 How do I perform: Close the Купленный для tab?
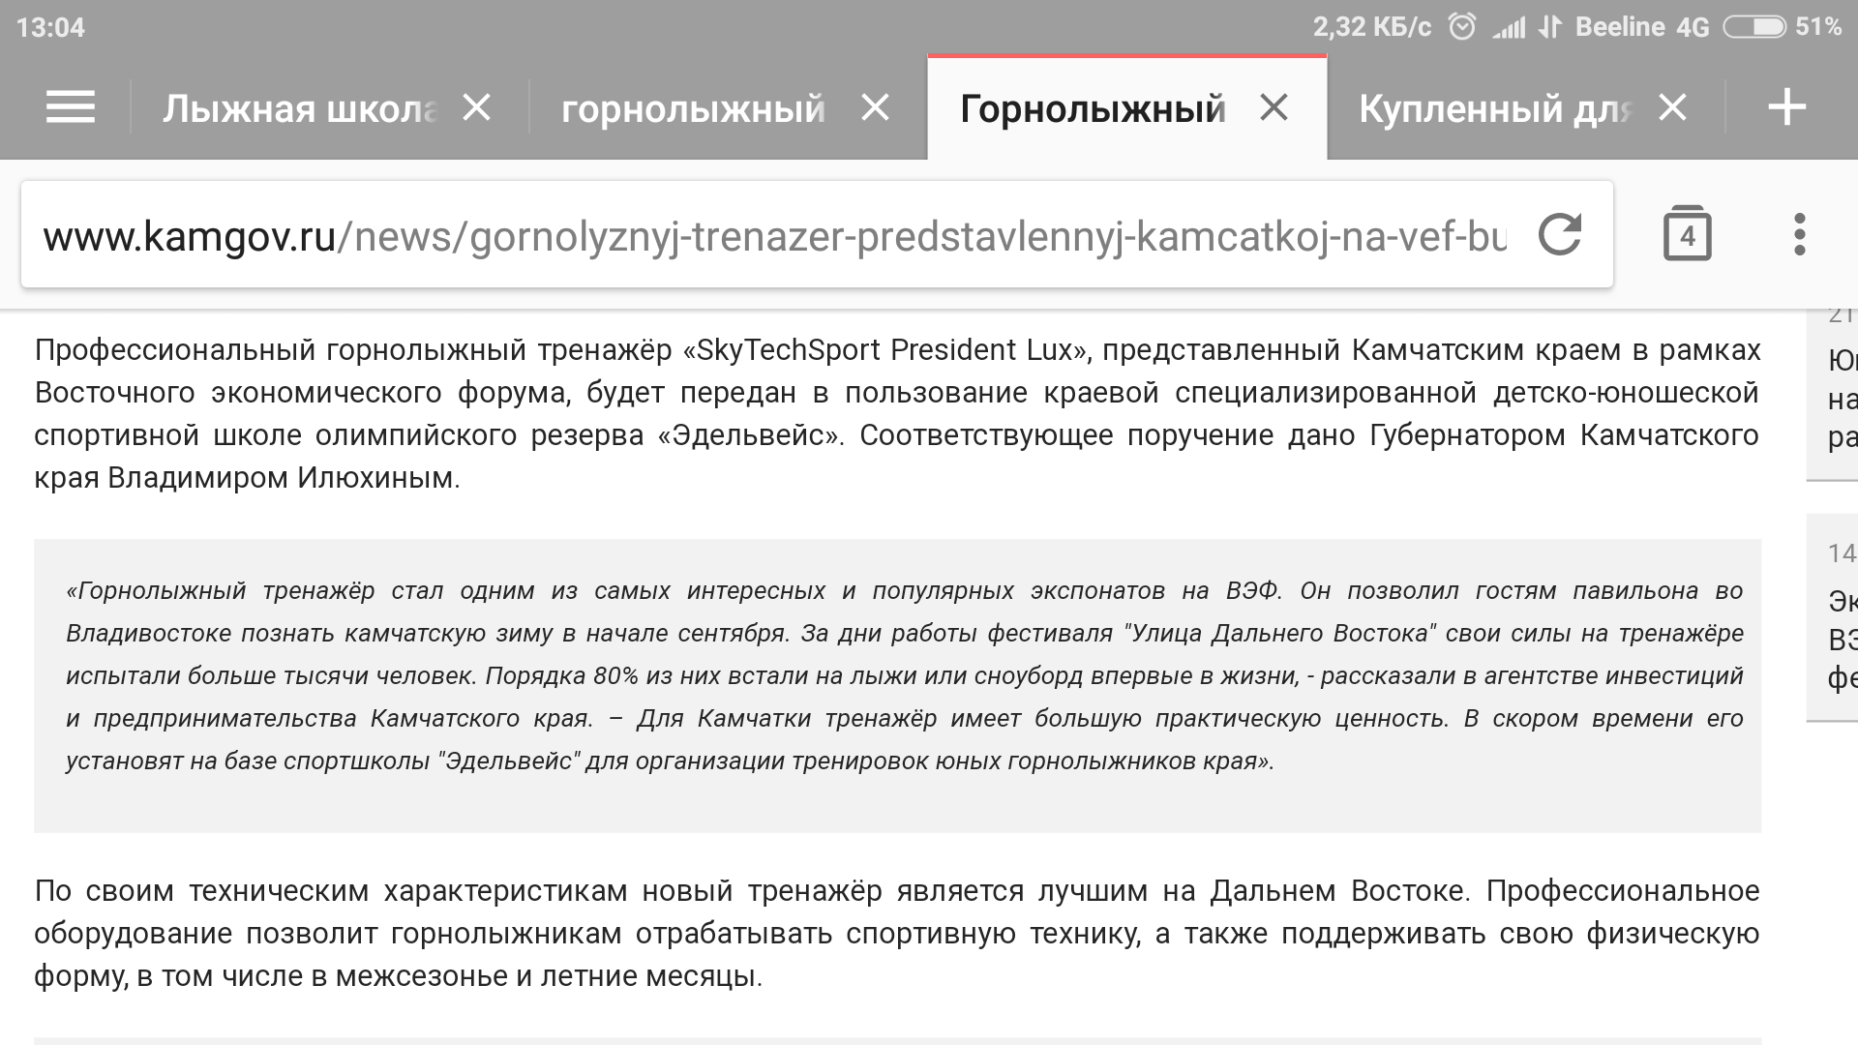coord(1673,107)
